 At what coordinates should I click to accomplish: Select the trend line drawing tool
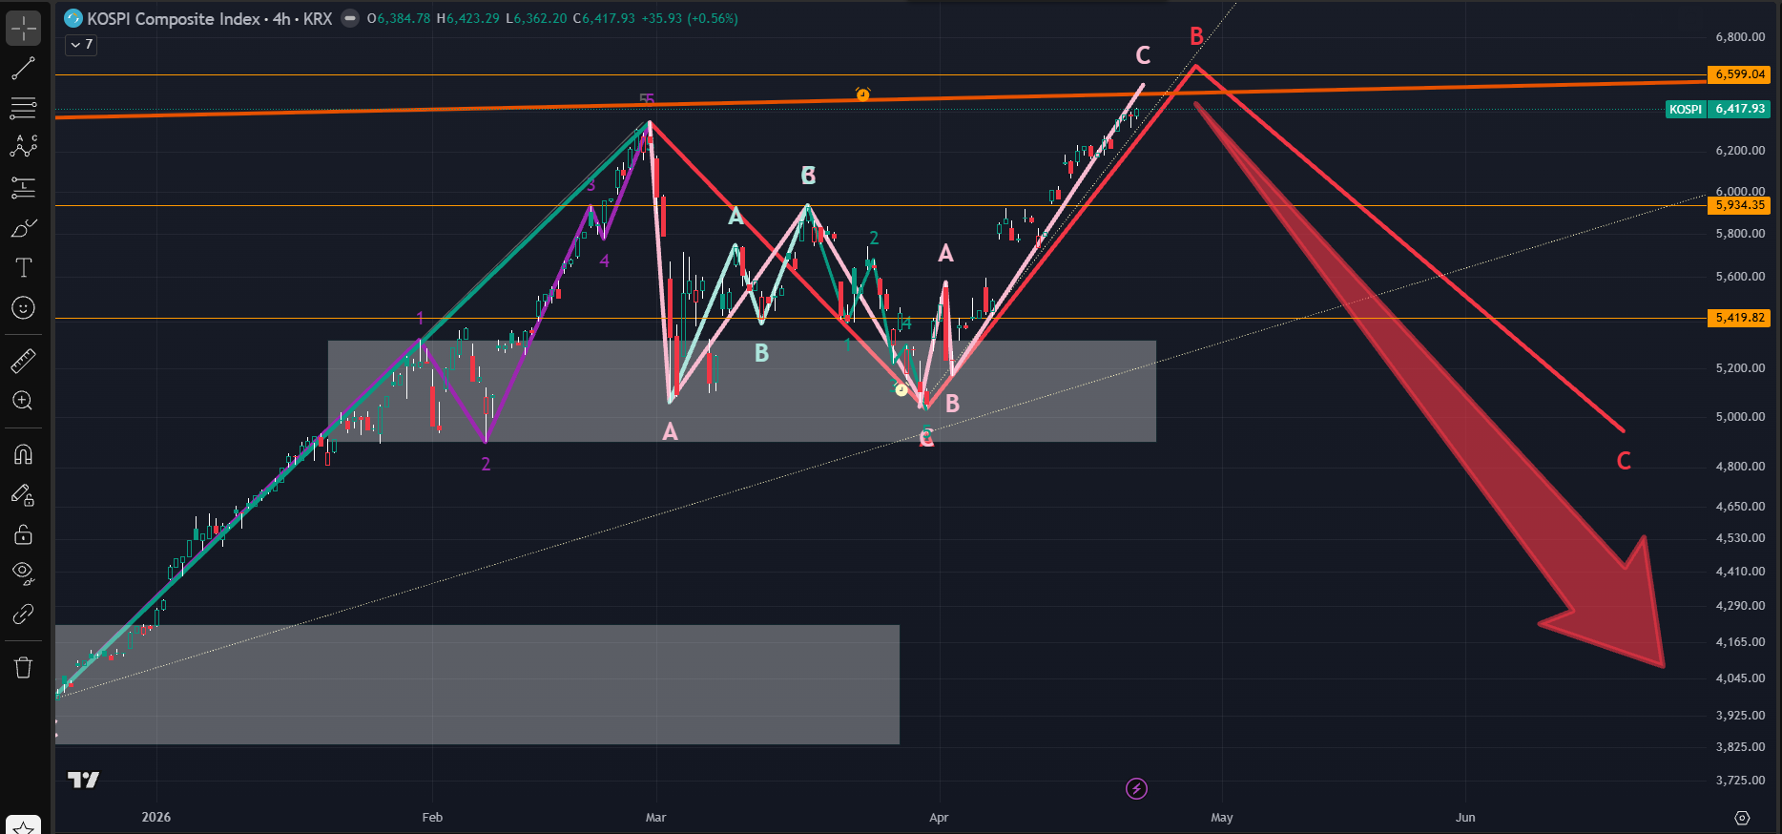click(x=23, y=69)
